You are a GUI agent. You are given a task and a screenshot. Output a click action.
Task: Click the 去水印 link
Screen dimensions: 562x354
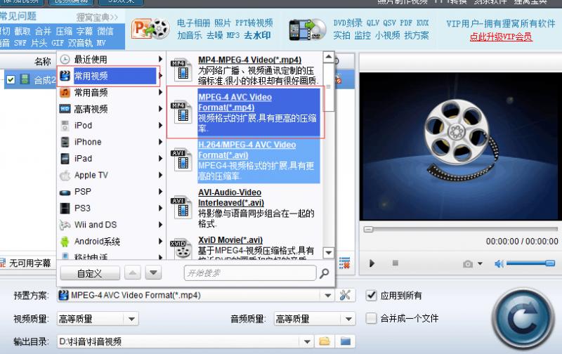click(x=257, y=35)
